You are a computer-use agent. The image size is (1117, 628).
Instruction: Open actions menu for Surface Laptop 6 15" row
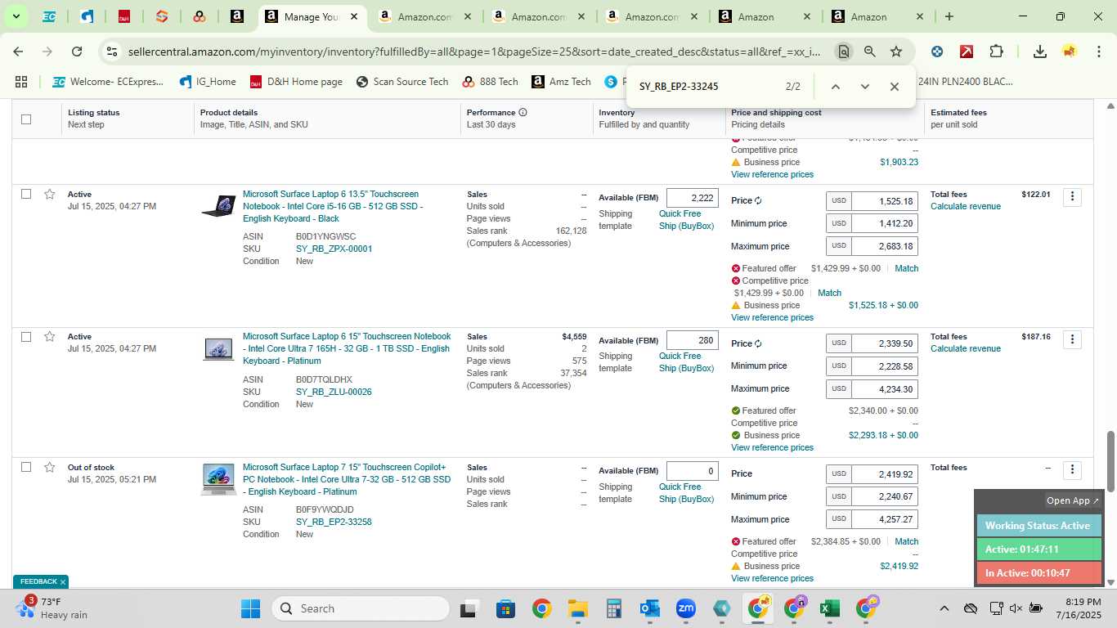pyautogui.click(x=1072, y=339)
